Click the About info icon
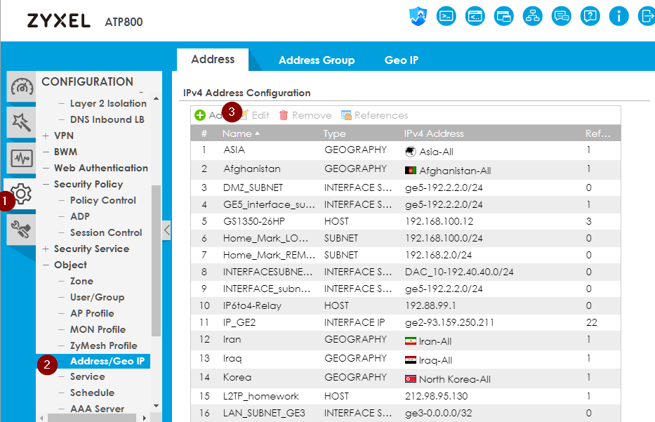655x422 pixels. [x=618, y=15]
